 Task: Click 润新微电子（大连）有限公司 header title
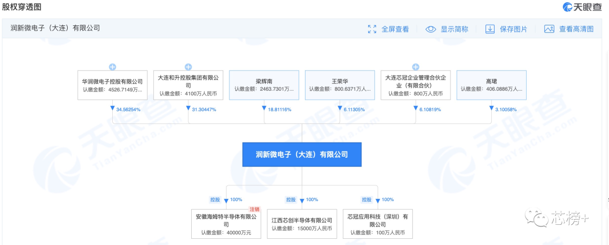55,28
